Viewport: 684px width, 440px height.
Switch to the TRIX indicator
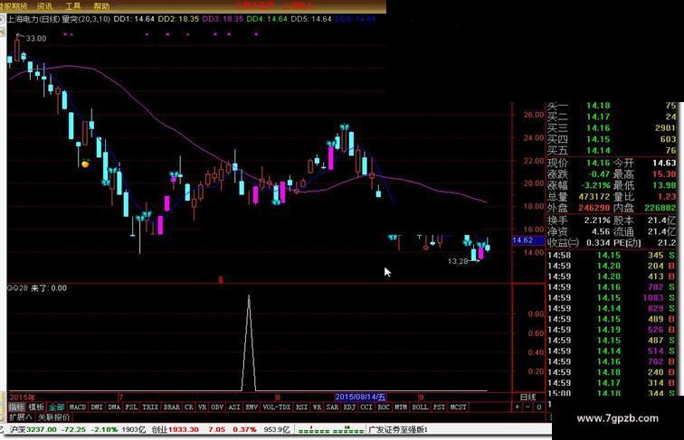[150, 407]
